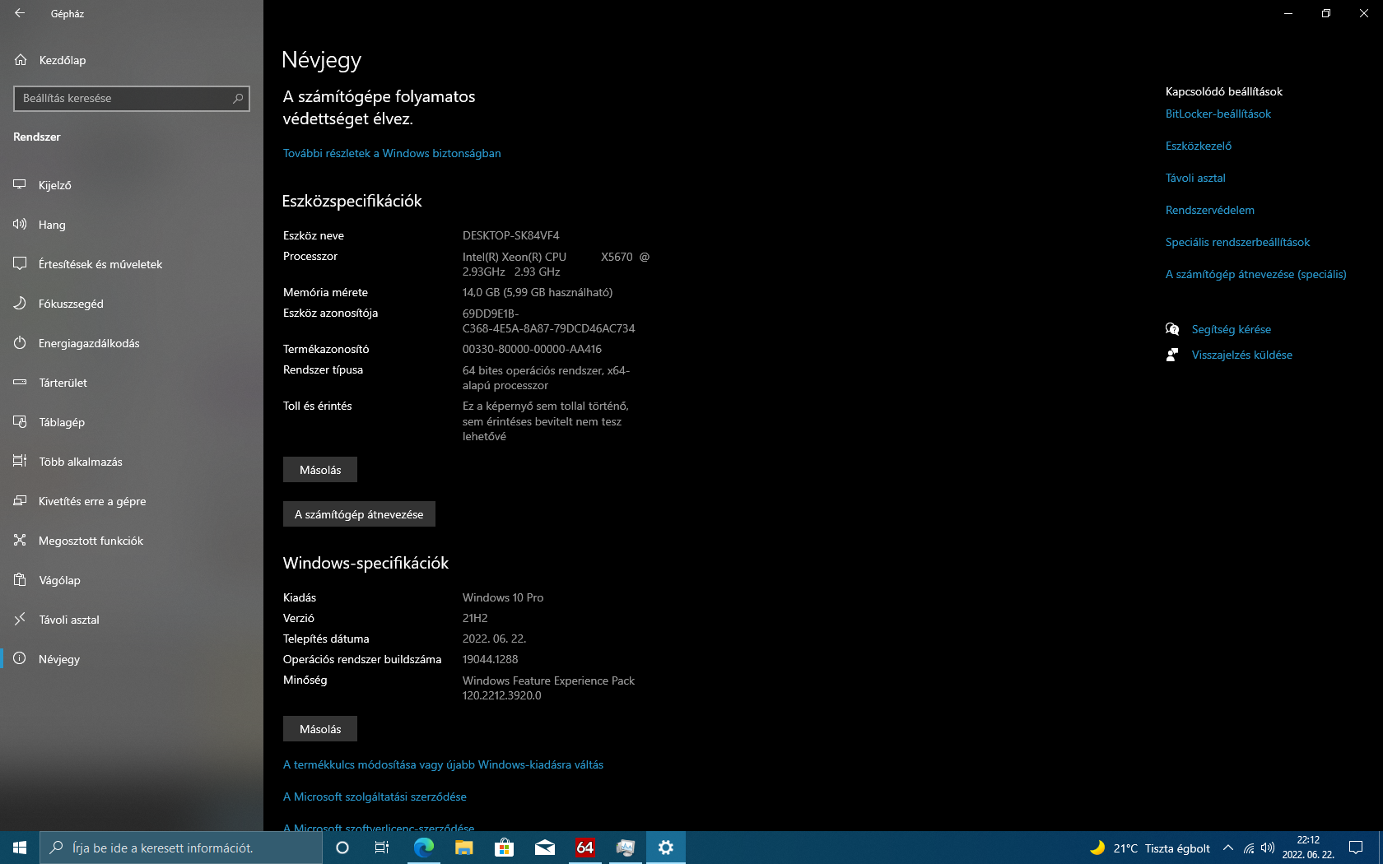The image size is (1383, 864).
Task: Open Megosztott funkciók settings
Action: pos(132,541)
